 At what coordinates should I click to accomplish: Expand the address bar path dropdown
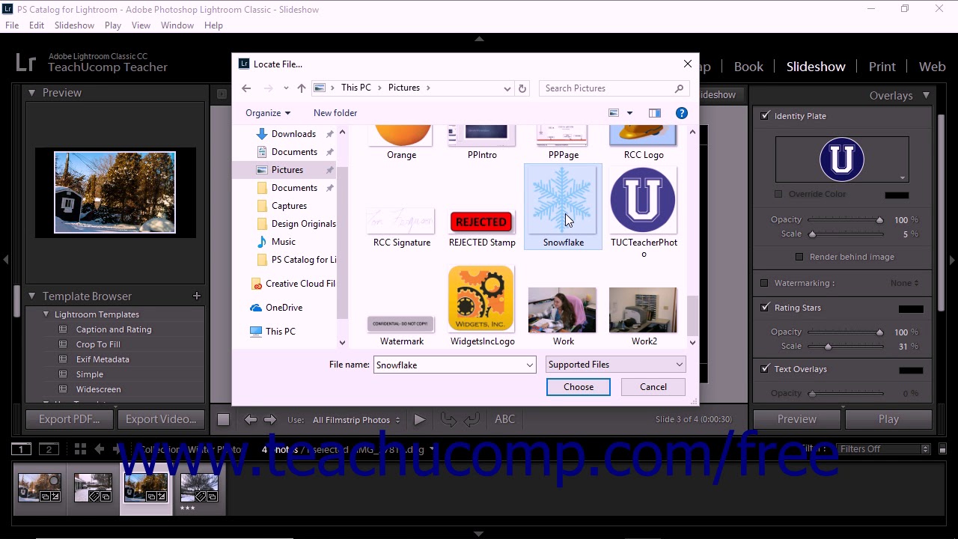pos(507,88)
